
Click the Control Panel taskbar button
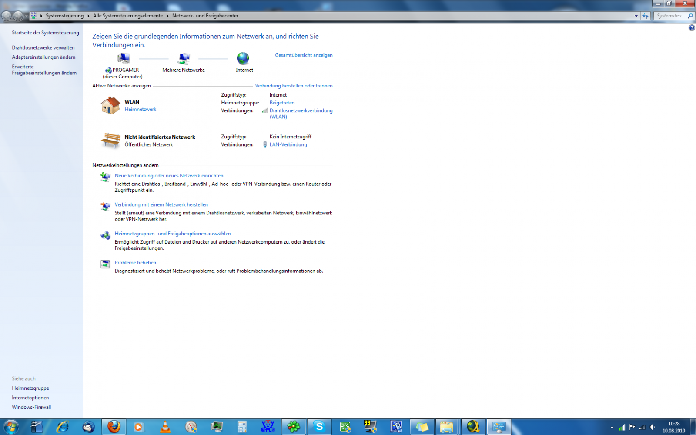499,427
